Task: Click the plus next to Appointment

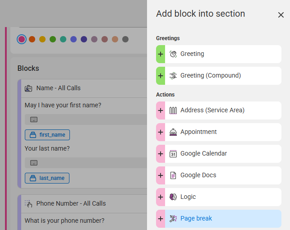Action: (x=161, y=132)
